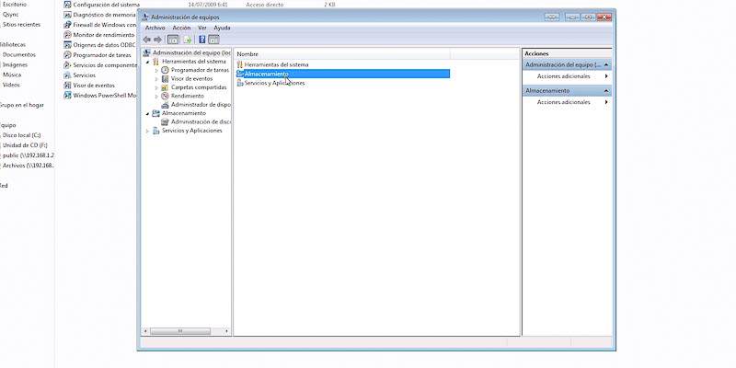Select Sitios recientes in Explorer sidebar

21,25
